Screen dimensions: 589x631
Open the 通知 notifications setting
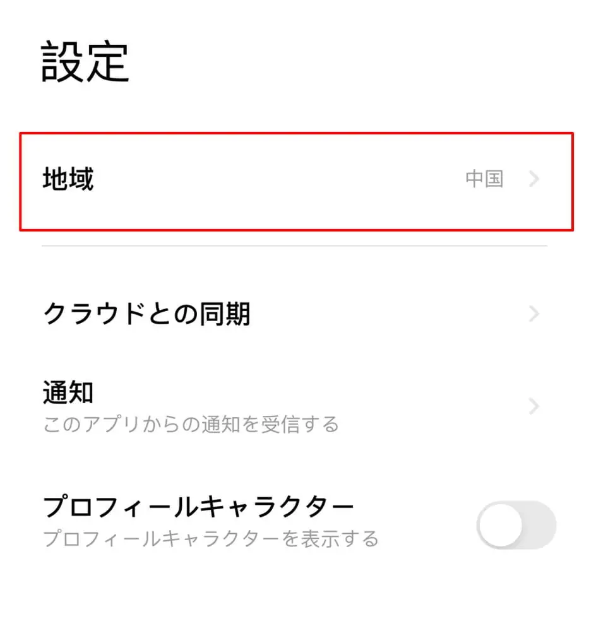(x=68, y=393)
